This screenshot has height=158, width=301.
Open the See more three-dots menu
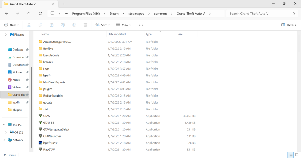(x=141, y=25)
